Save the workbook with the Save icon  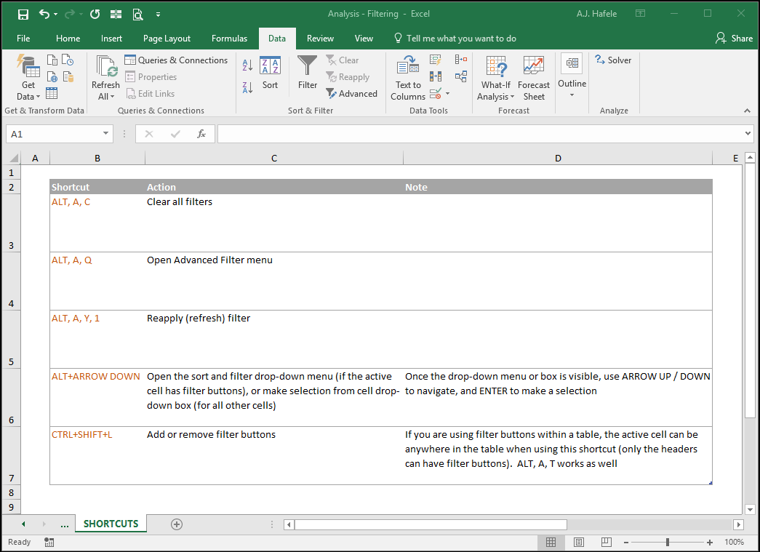pyautogui.click(x=23, y=15)
